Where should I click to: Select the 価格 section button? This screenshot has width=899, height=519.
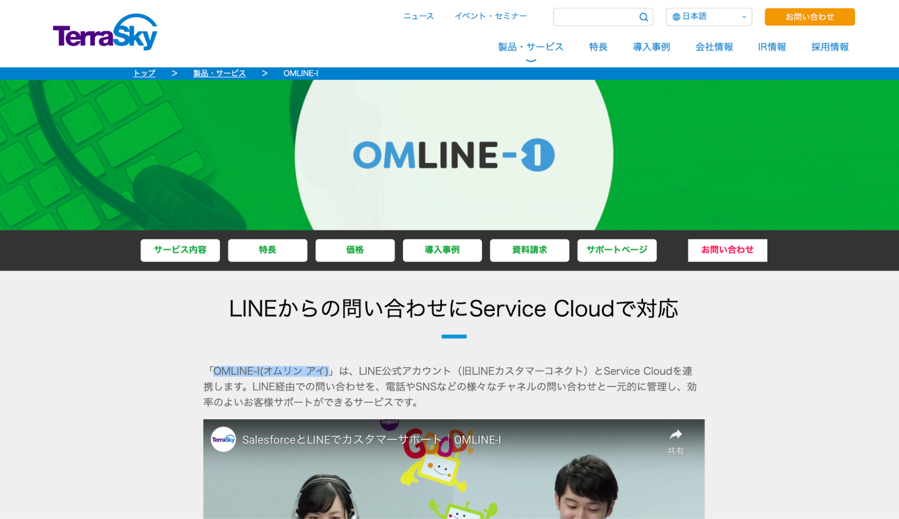355,250
